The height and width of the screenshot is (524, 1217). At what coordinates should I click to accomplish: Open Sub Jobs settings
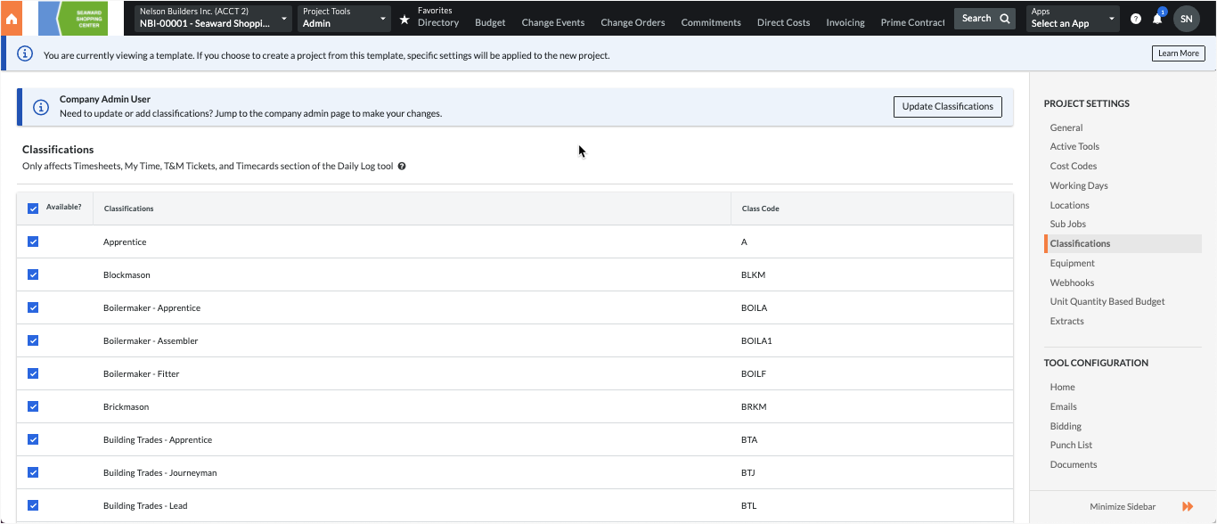coord(1067,225)
